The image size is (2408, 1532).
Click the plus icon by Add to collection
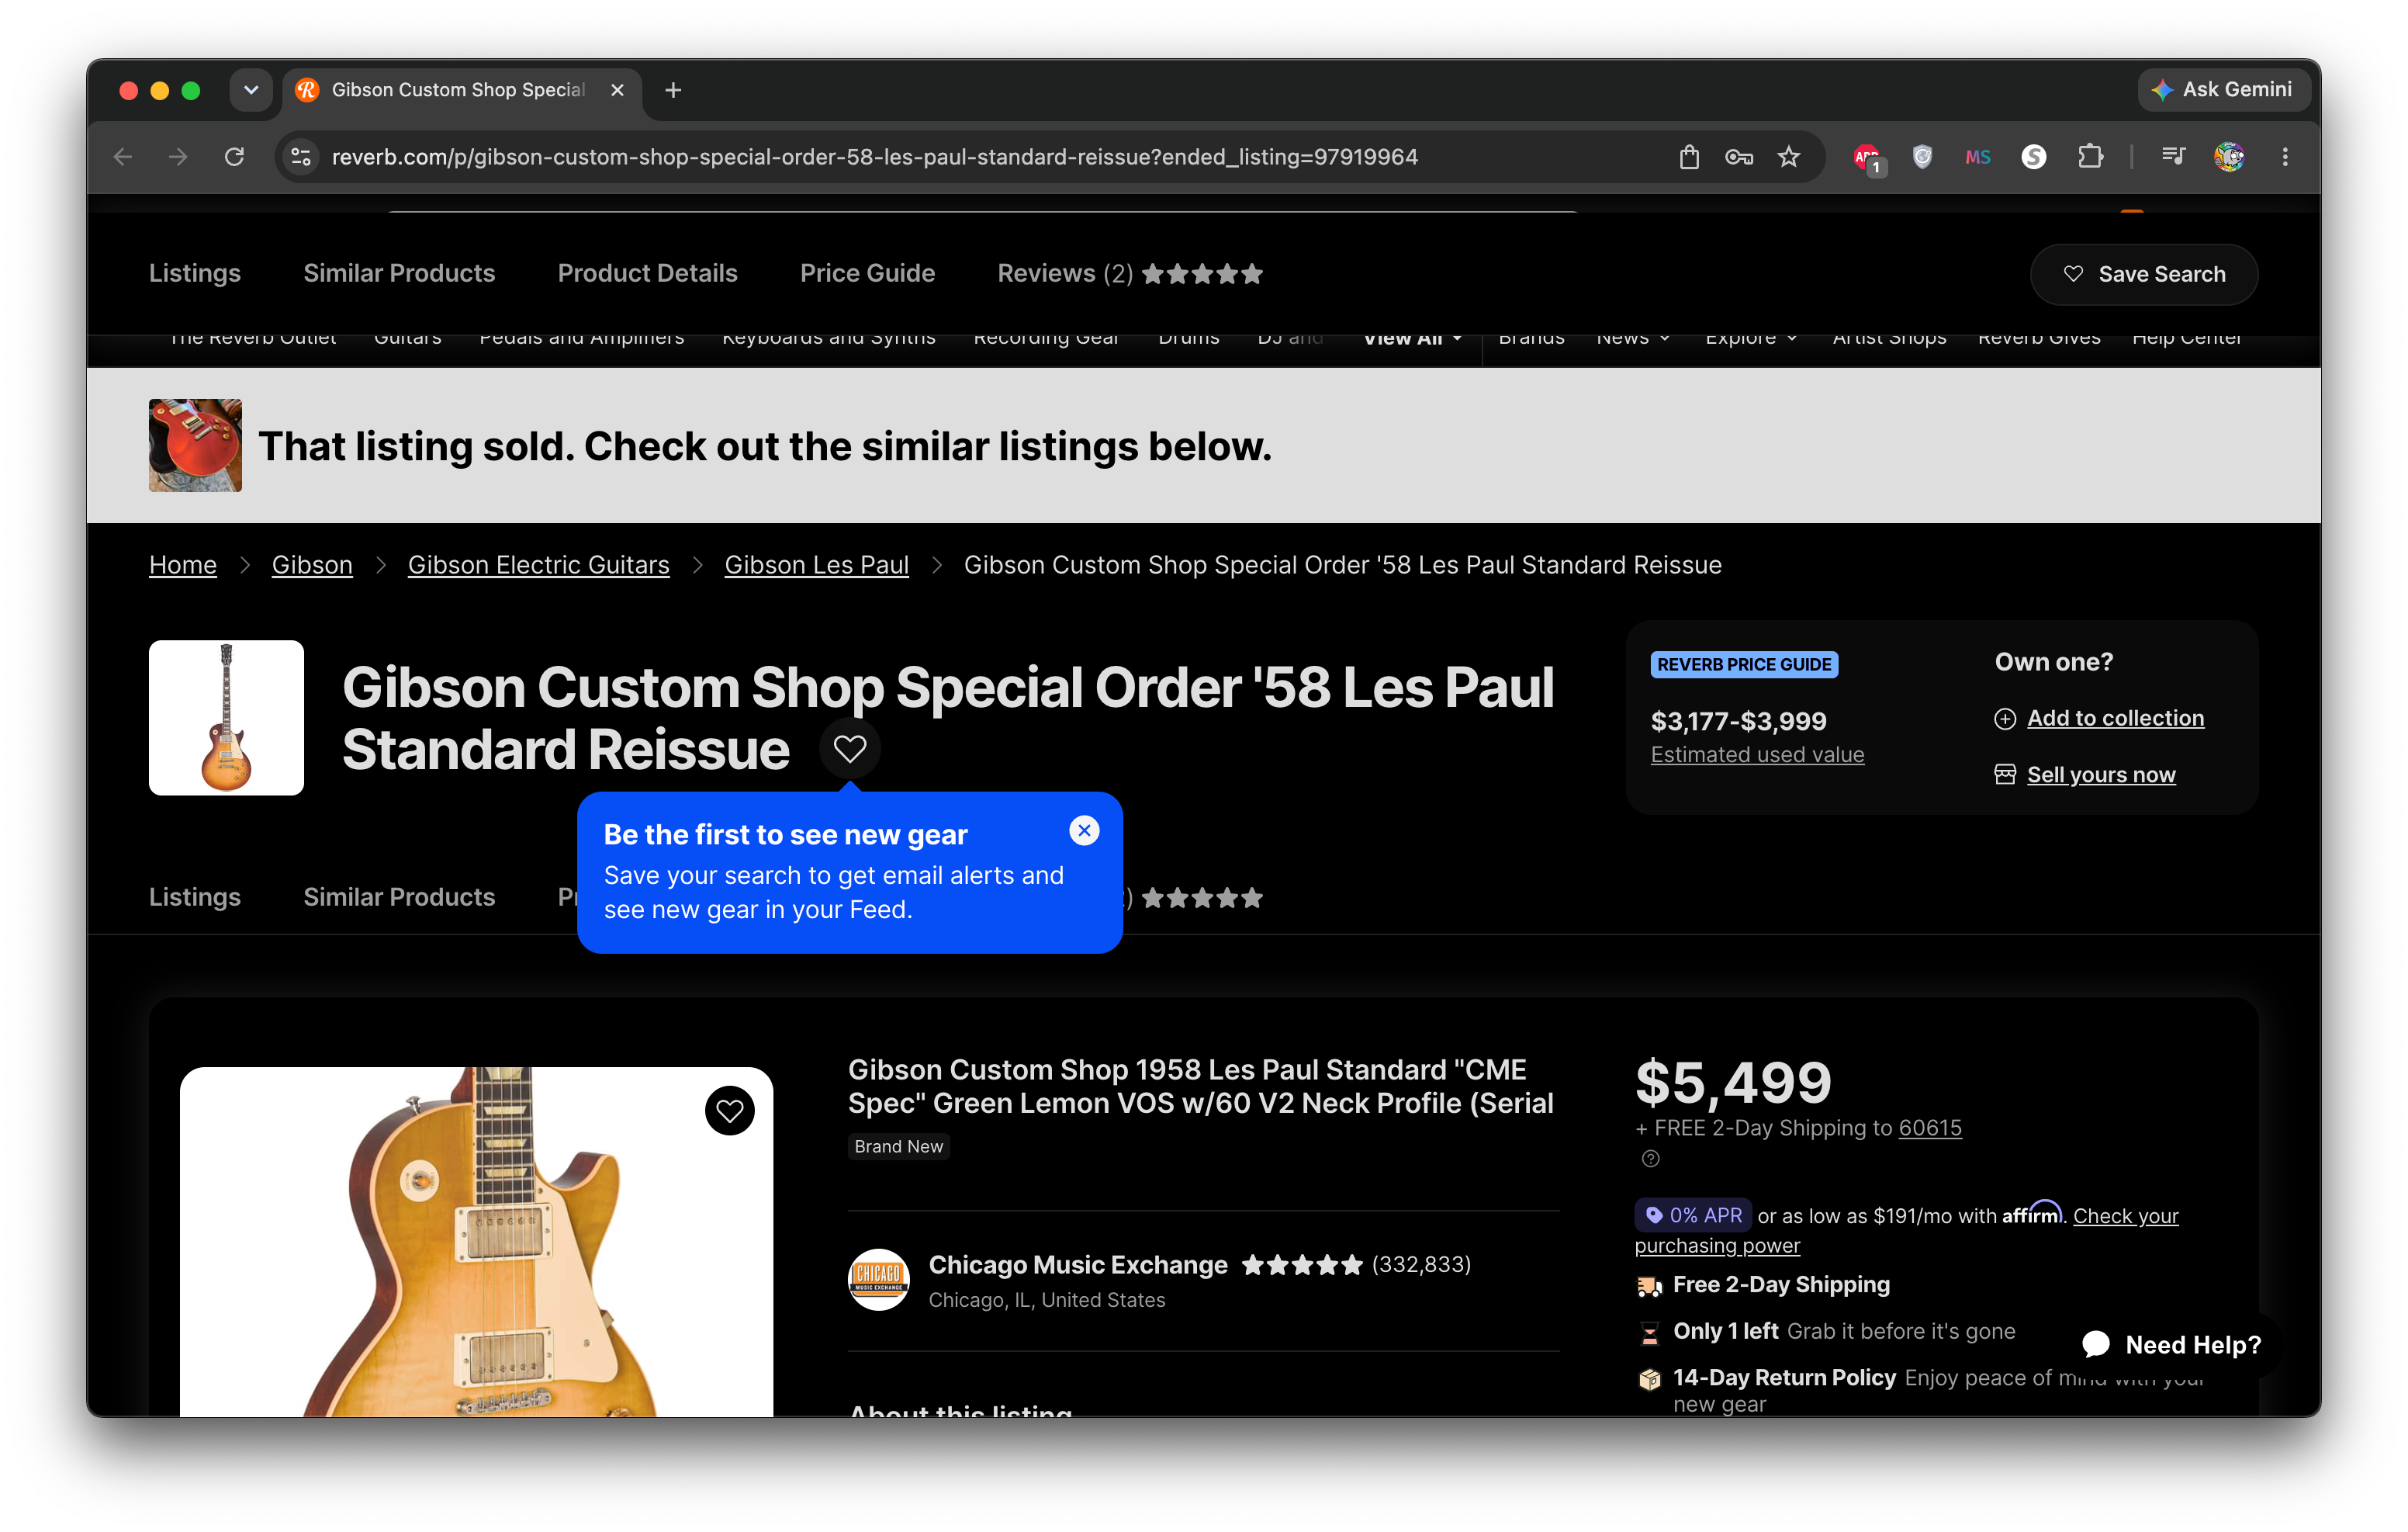pos(2005,719)
